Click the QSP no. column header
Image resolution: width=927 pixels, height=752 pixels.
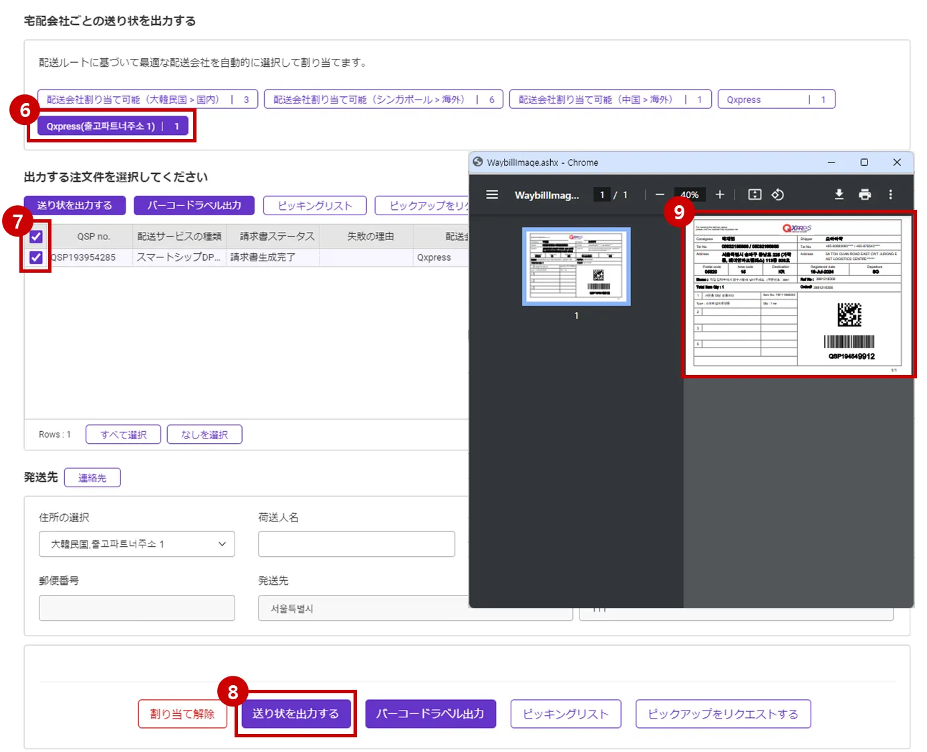pyautogui.click(x=93, y=236)
